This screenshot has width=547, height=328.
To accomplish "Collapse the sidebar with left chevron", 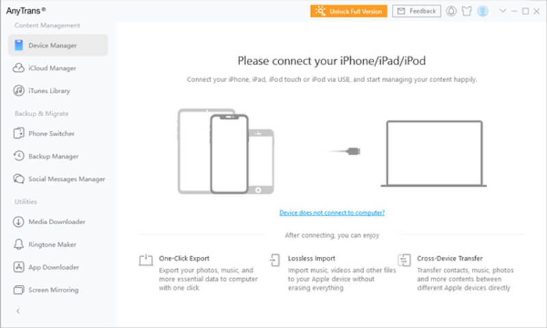I will (x=18, y=311).
